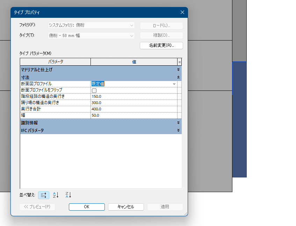This screenshot has width=296, height=226.
Task: Click the equals icon in the column header
Action: (179, 61)
